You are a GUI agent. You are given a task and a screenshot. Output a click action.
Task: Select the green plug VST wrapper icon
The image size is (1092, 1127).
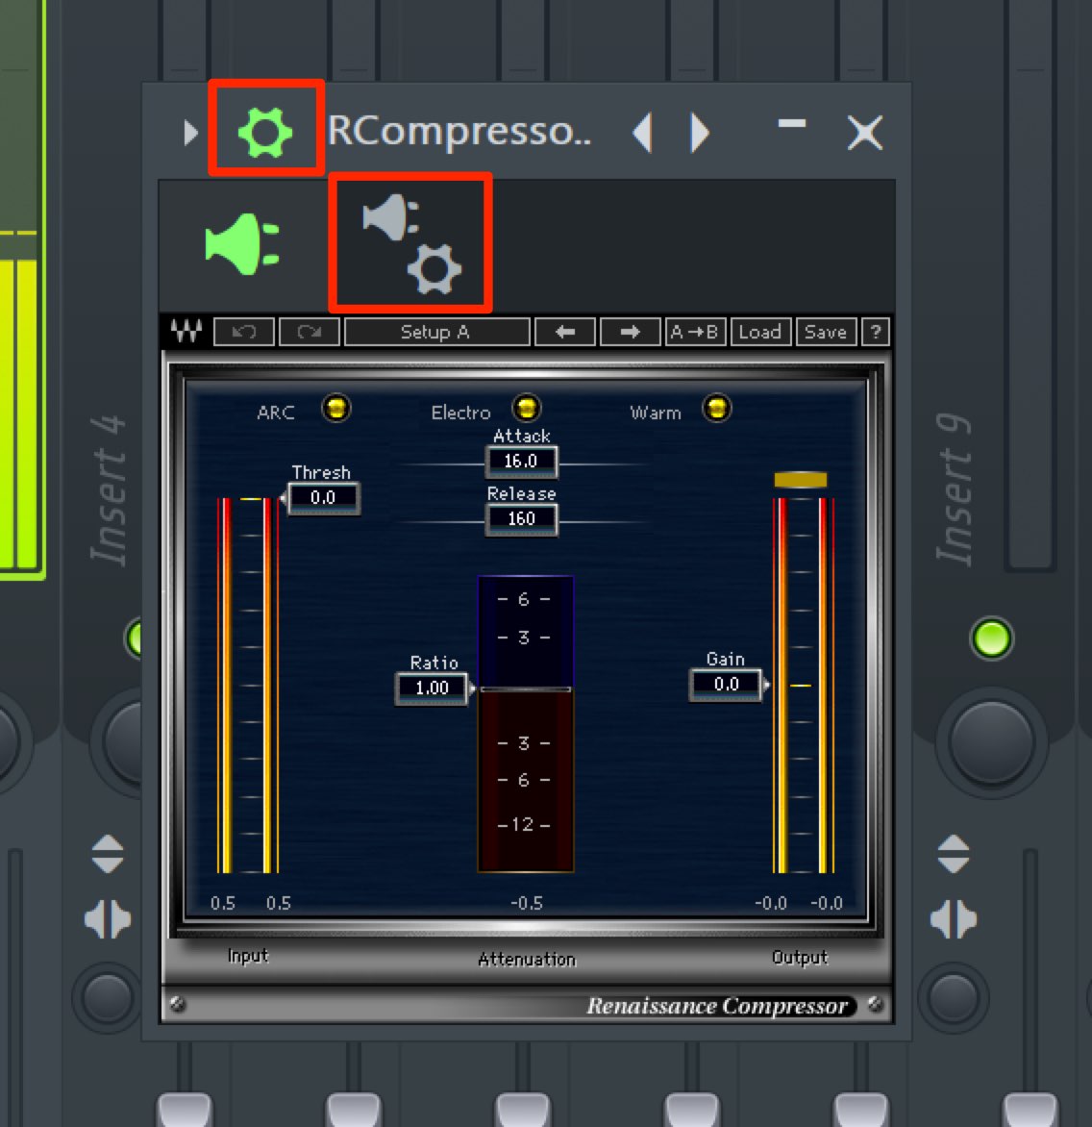pos(242,244)
